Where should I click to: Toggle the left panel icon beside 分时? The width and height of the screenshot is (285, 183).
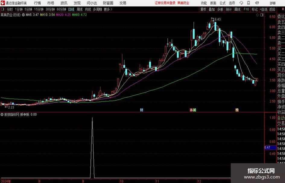pyautogui.click(x=2, y=9)
